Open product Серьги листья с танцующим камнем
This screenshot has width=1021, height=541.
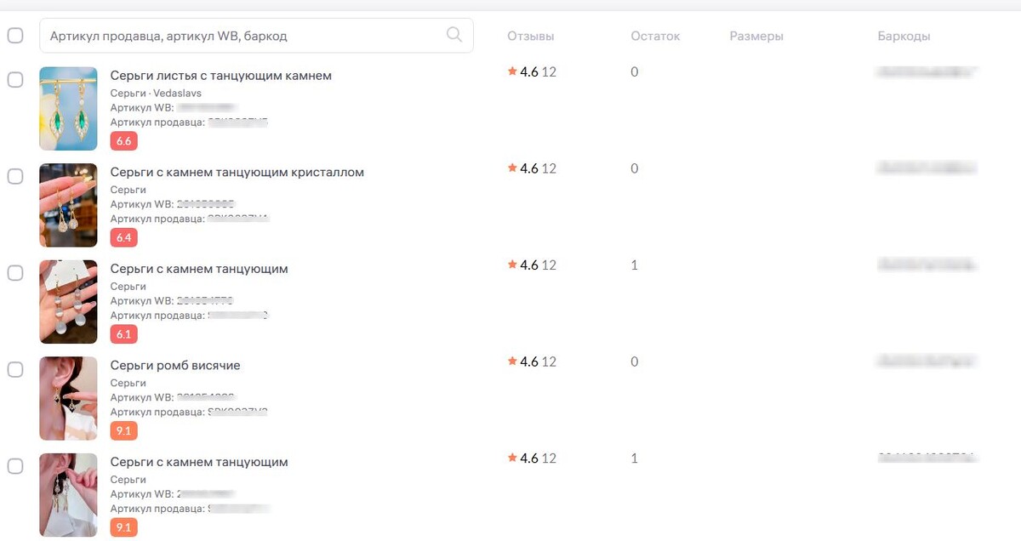pos(221,76)
